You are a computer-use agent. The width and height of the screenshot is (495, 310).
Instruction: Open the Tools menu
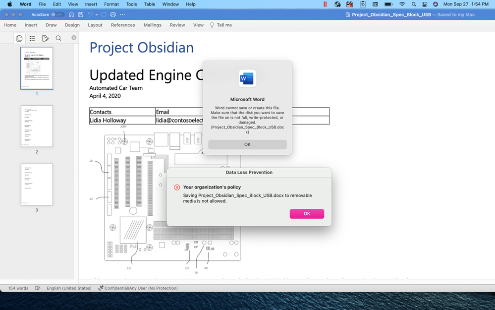tap(131, 4)
